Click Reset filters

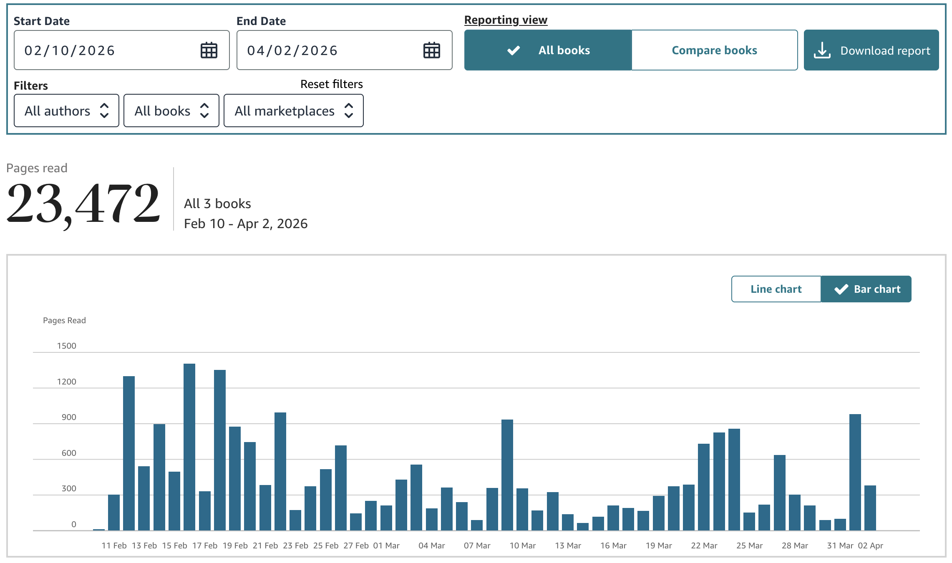pyautogui.click(x=331, y=84)
